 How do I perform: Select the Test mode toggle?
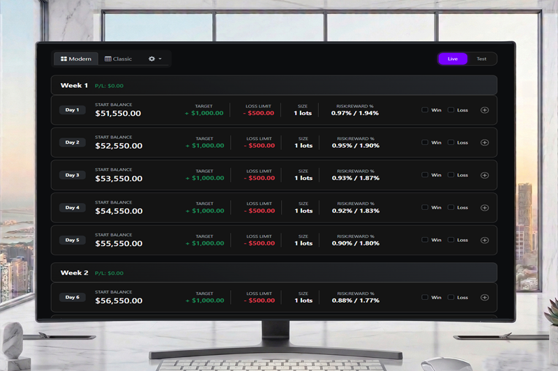click(481, 59)
